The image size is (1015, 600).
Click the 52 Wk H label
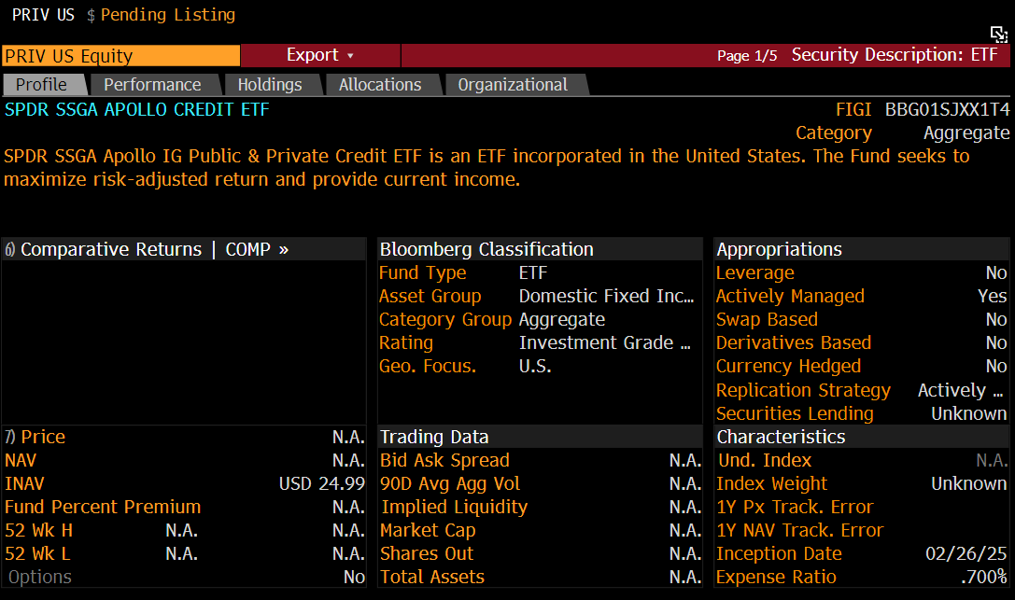tap(39, 530)
